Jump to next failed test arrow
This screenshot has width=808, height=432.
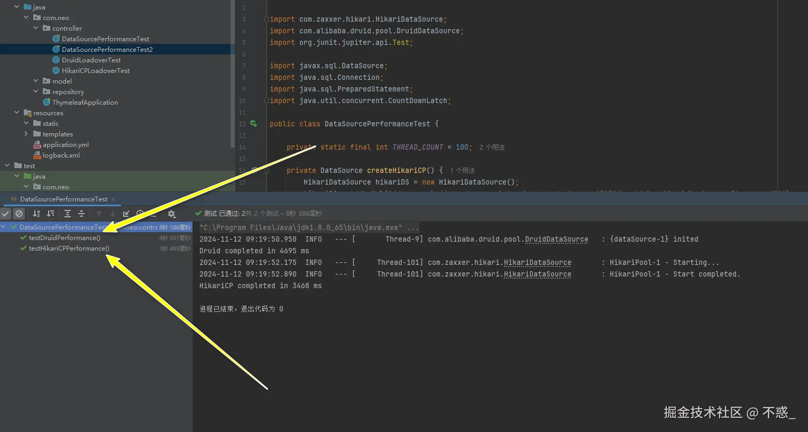113,214
